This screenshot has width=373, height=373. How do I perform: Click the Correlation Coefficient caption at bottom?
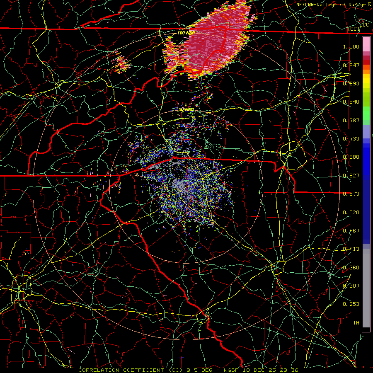(188, 370)
